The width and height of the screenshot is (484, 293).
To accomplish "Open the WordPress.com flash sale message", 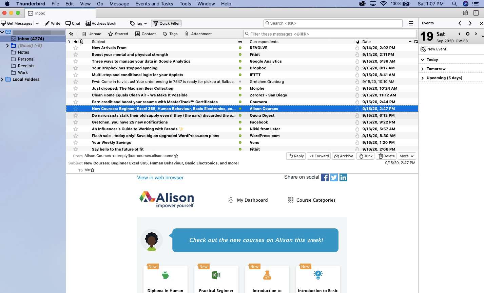I will tap(242, 136).
